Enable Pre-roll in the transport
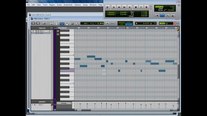Image resolution: width=207 pixels, height=116 pixels. (111, 13)
